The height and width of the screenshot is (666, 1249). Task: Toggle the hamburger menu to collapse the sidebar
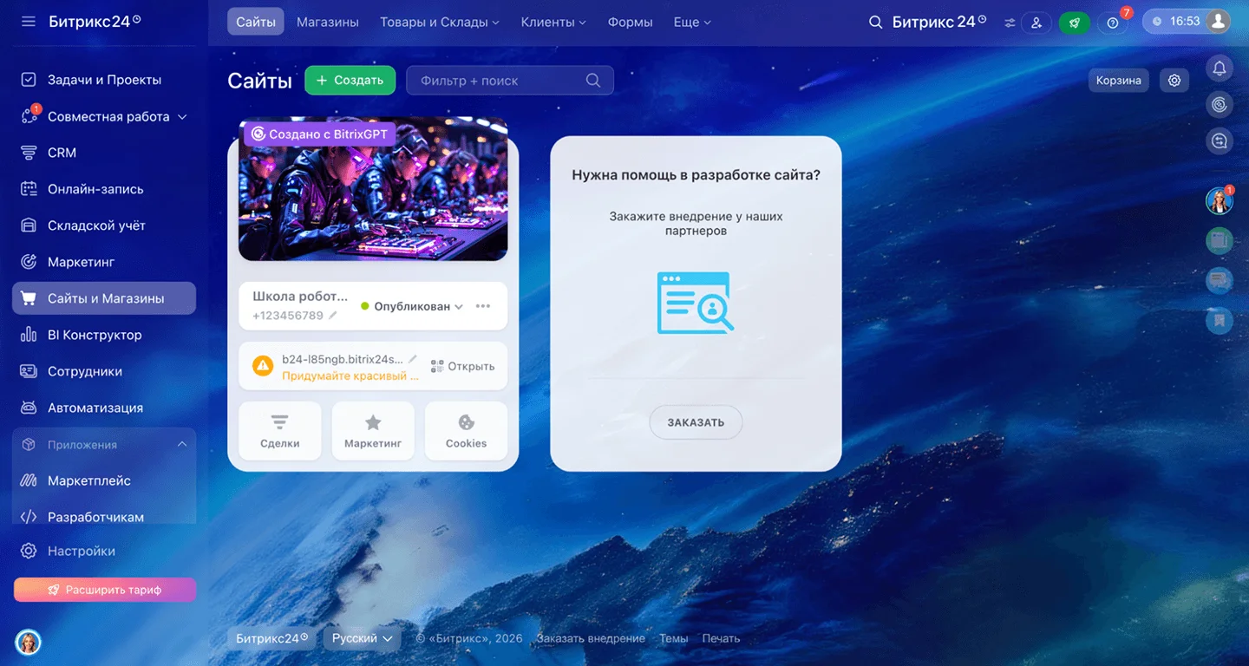pos(29,22)
